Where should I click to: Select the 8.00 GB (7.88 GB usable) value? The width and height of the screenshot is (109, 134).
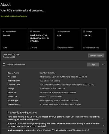[50, 81]
